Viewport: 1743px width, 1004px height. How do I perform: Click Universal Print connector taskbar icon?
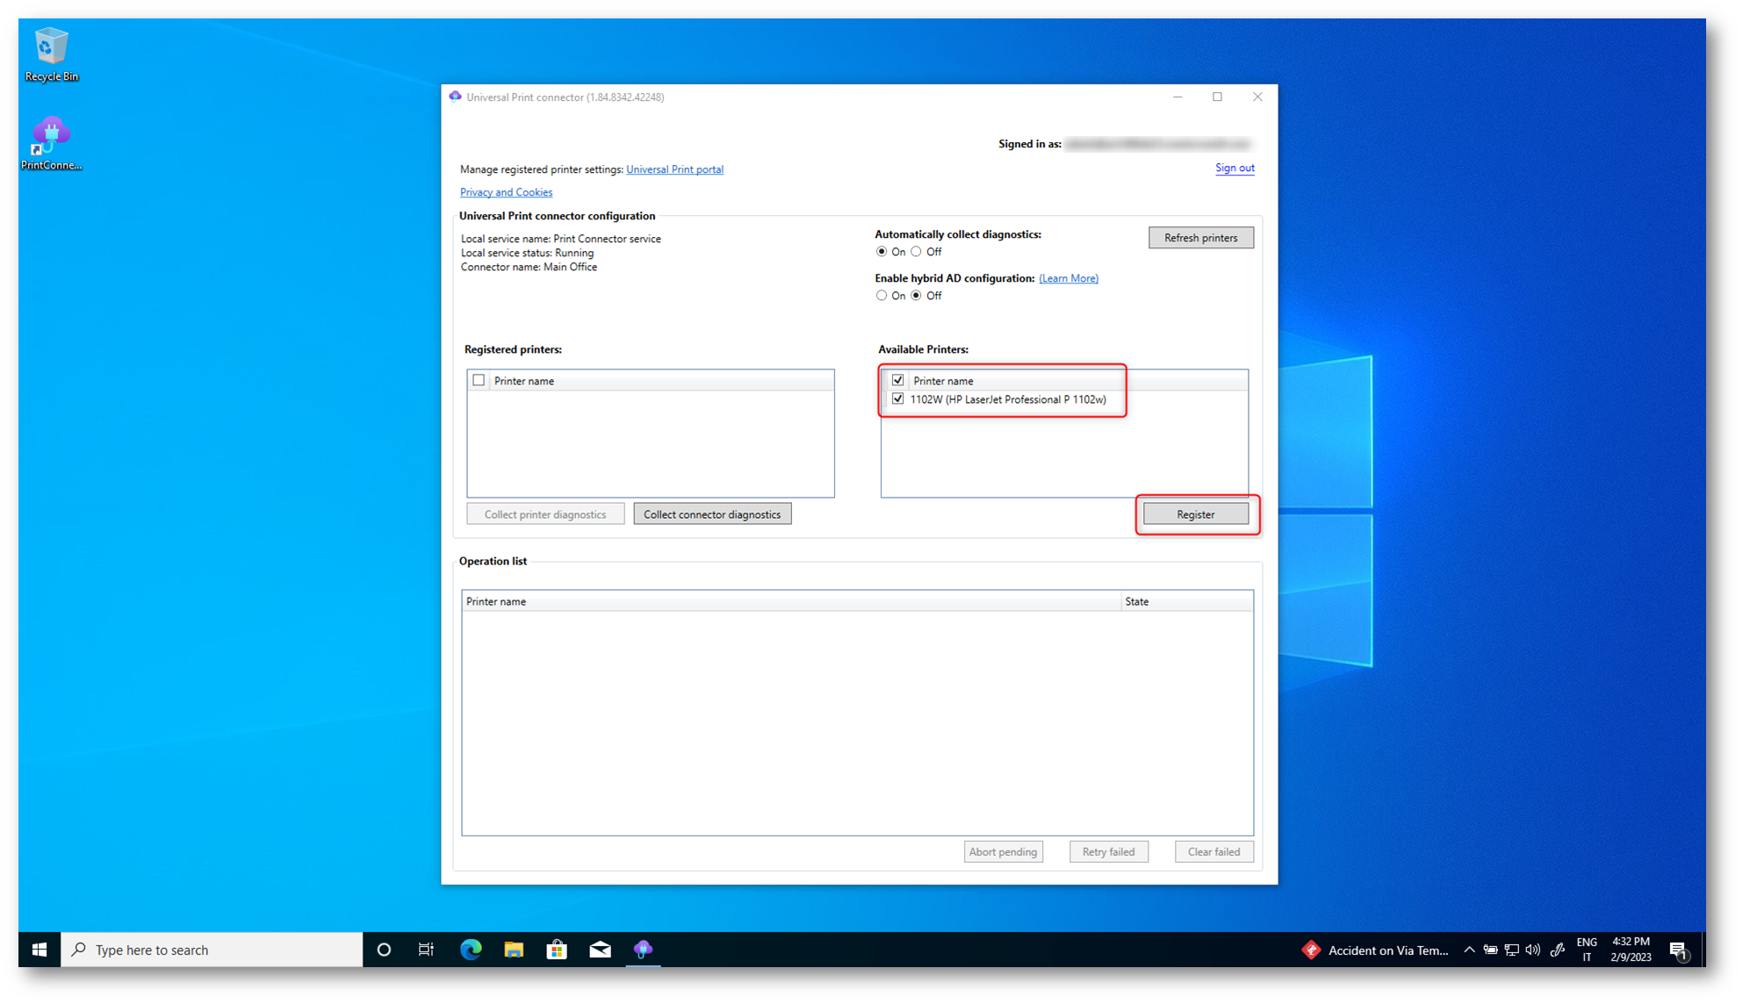[x=643, y=950]
